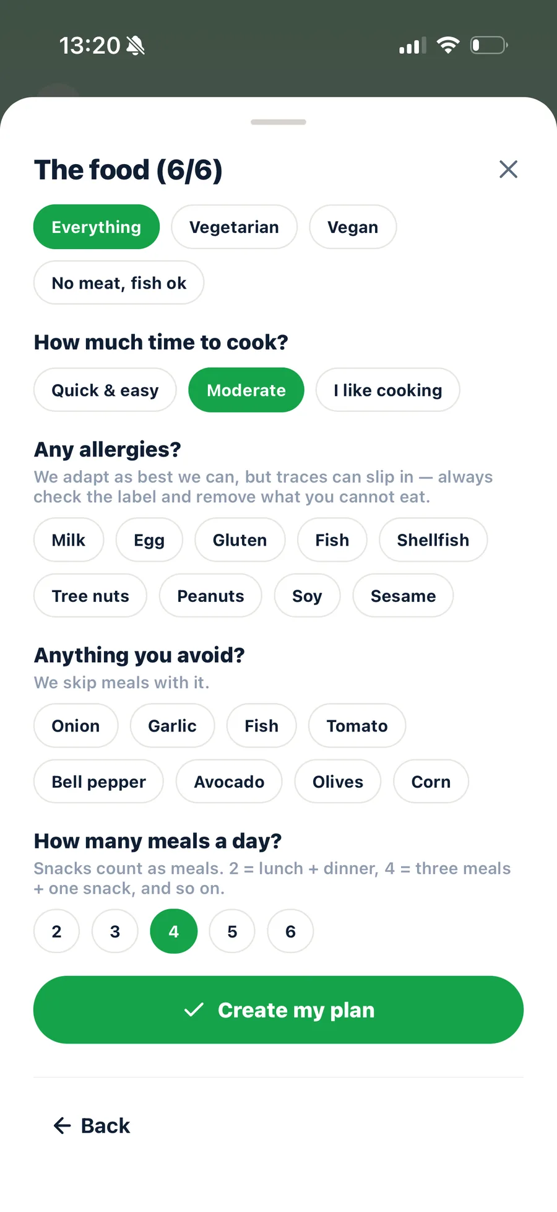This screenshot has height=1212, width=557.
Task: Toggle the Sesame allergy chip
Action: click(403, 596)
